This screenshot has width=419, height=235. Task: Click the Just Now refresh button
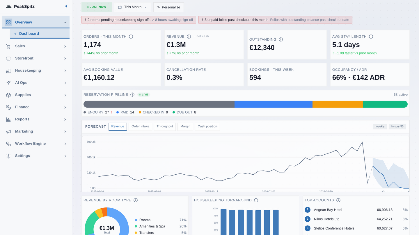(97, 7)
